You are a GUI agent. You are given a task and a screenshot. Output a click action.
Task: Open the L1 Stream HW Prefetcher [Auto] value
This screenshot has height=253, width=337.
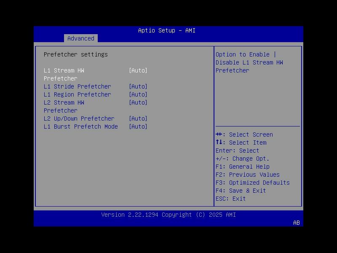[138, 70]
